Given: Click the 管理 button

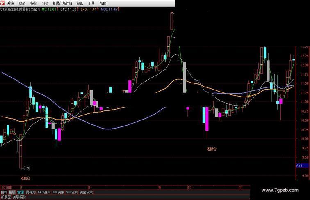Looking at the screenshot, I should click(21, 192).
